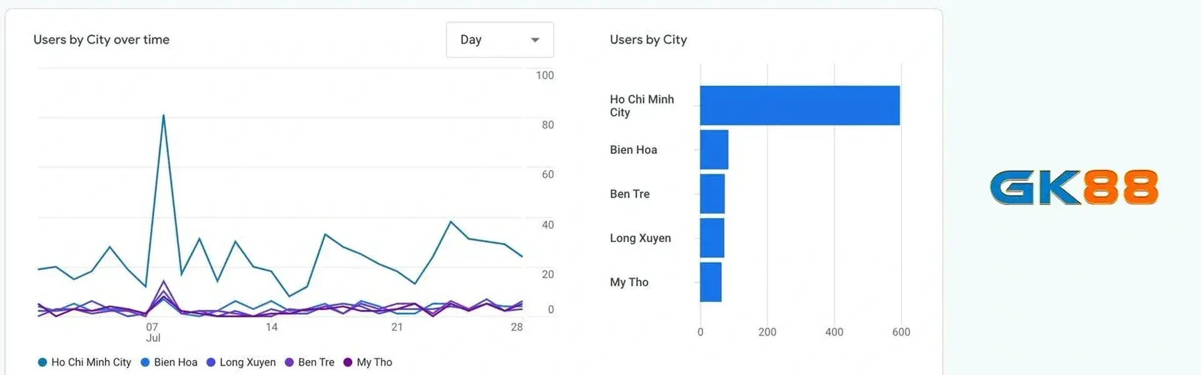1201x375 pixels.
Task: Toggle the Long Xuyen legend item
Action: point(241,362)
